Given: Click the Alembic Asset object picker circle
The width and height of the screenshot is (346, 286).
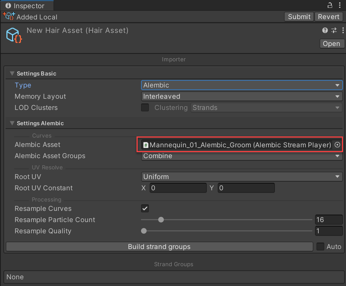Looking at the screenshot, I should 337,145.
